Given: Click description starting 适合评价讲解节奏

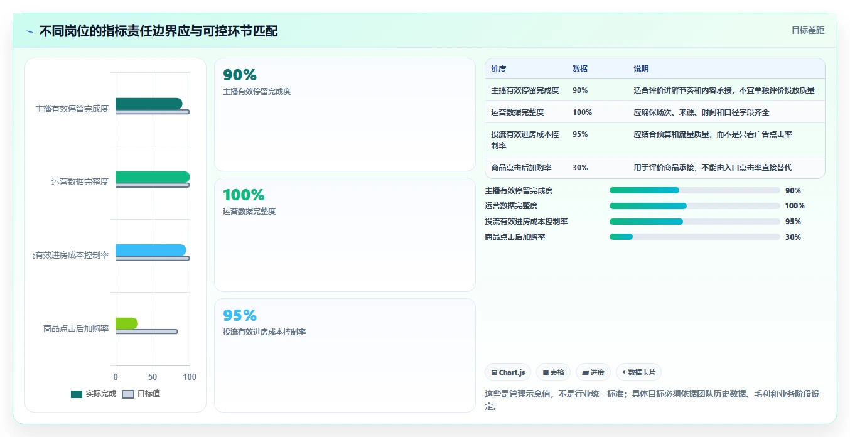Looking at the screenshot, I should (x=724, y=90).
